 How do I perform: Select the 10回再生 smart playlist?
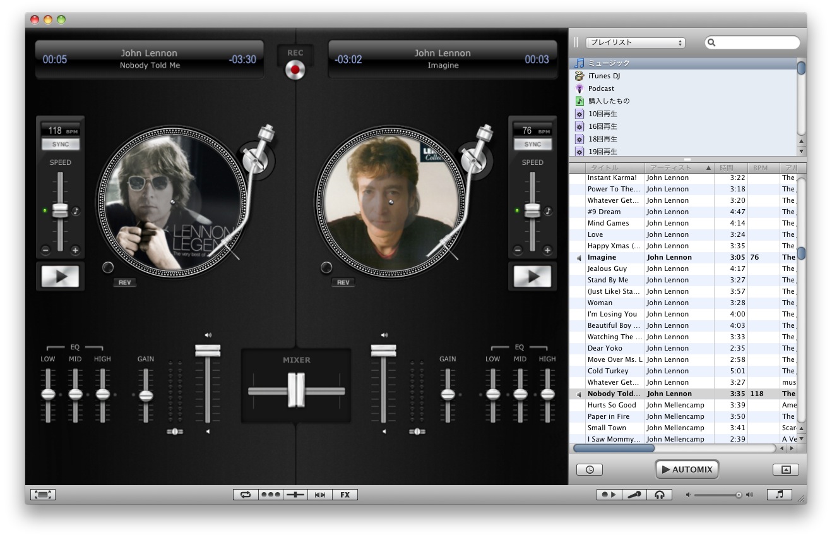coord(683,114)
